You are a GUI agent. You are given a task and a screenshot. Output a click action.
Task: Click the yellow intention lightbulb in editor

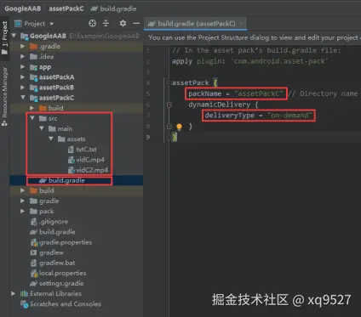pos(179,127)
